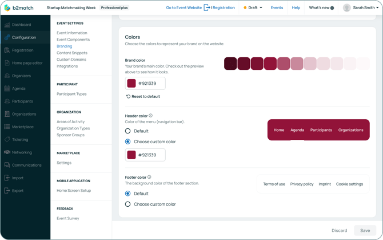Click Participants in the header preview

pyautogui.click(x=321, y=130)
